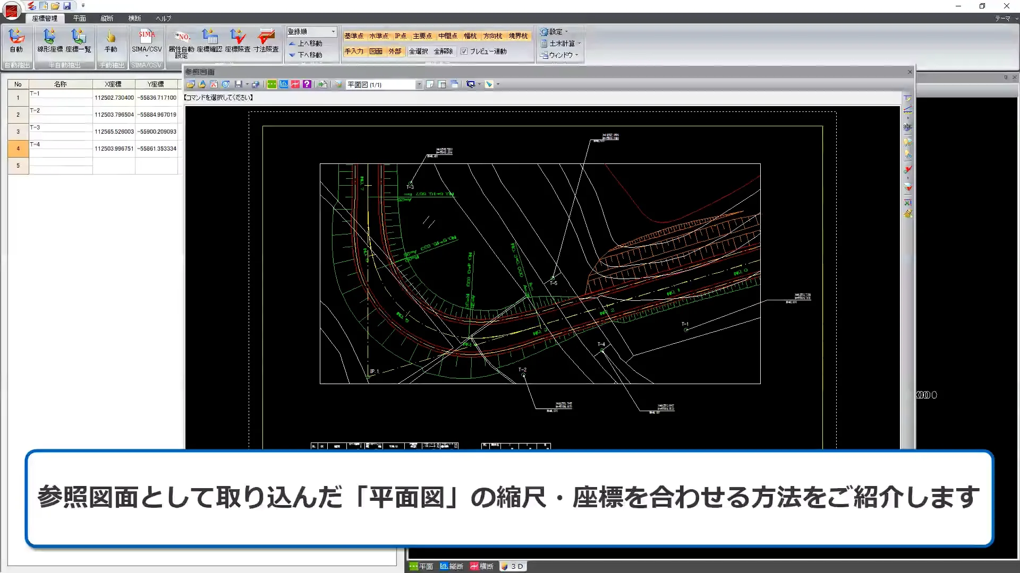Toggle the 基準点 point type filter
The width and height of the screenshot is (1020, 573).
pos(355,36)
